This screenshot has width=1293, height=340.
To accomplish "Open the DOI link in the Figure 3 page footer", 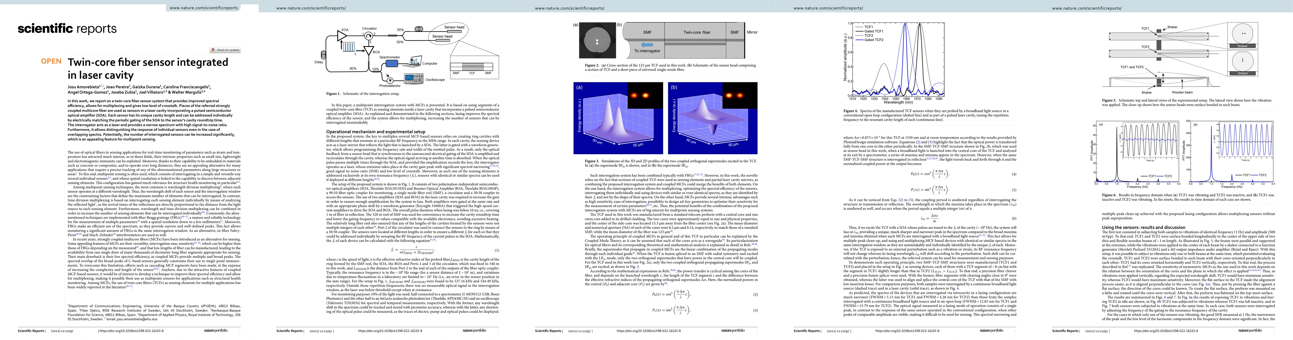I will [649, 331].
